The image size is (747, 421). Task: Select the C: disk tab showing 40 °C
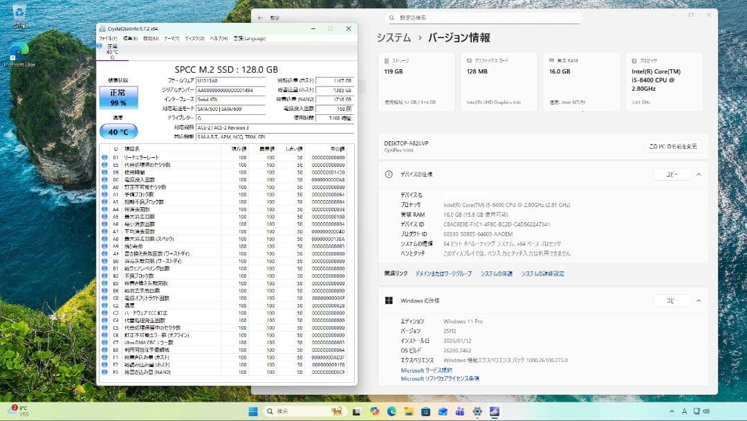point(113,51)
